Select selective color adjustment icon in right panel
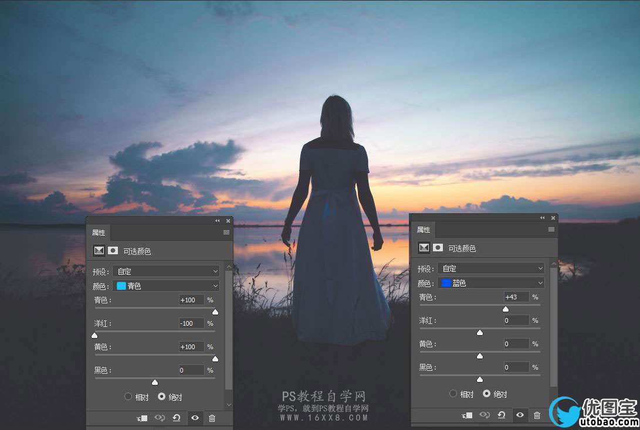The image size is (640, 430). click(x=424, y=248)
